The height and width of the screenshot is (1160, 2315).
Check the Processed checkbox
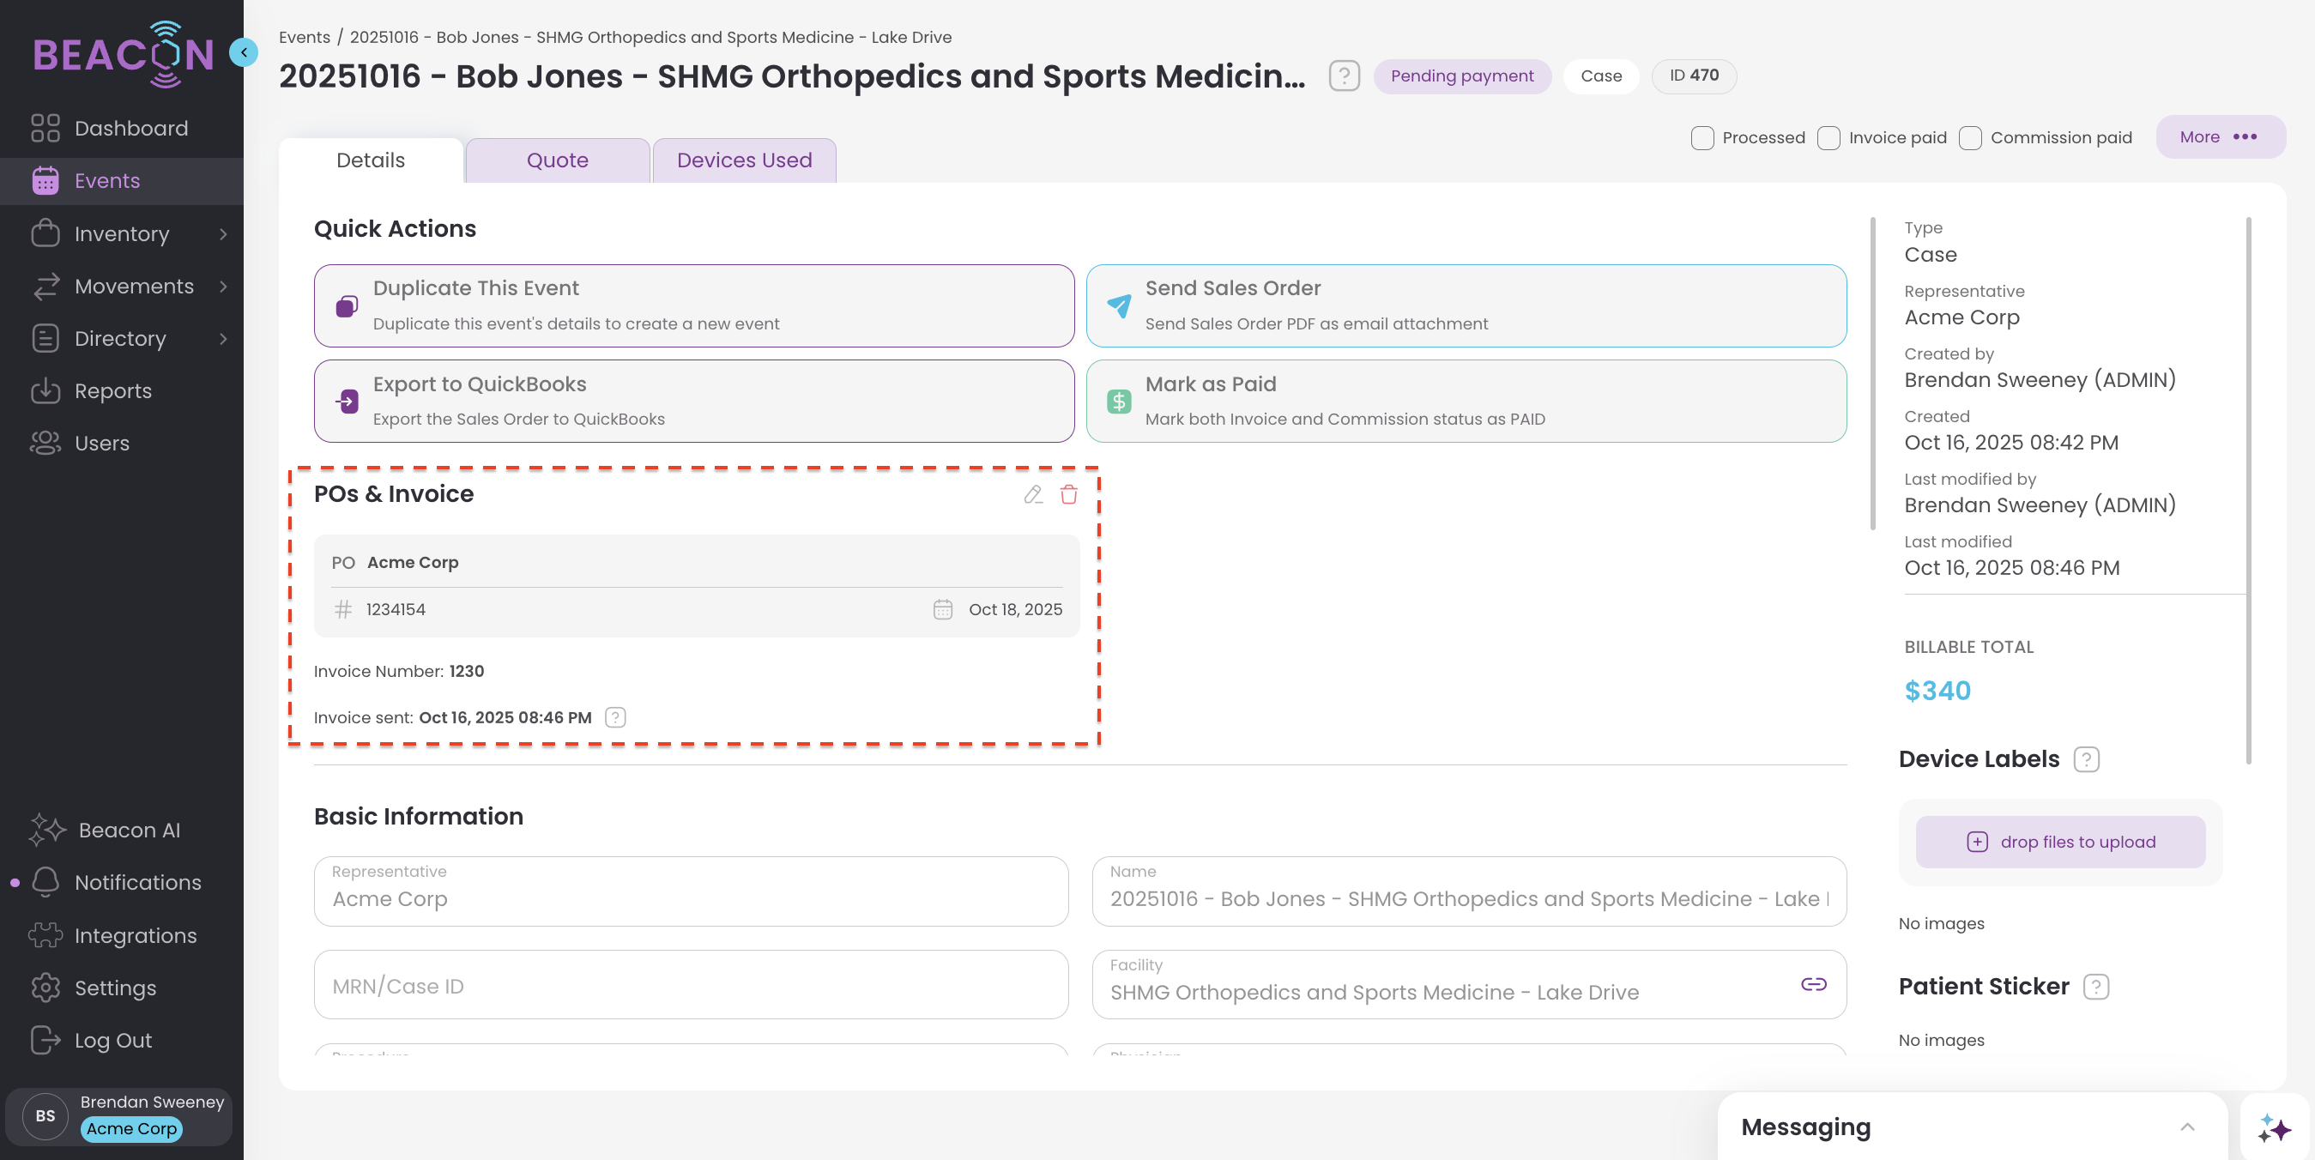tap(1702, 137)
